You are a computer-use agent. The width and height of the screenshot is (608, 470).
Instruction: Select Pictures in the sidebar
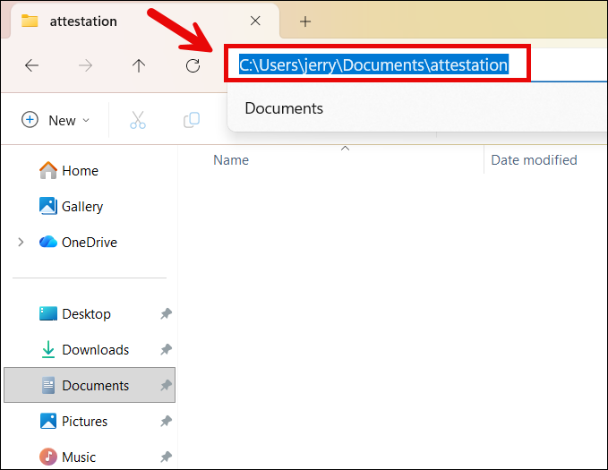click(x=84, y=422)
